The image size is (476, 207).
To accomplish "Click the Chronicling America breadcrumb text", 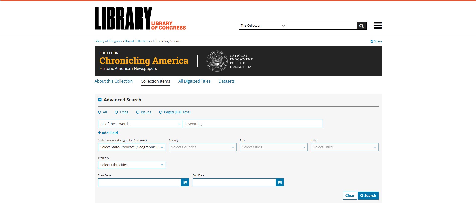I will 167,41.
